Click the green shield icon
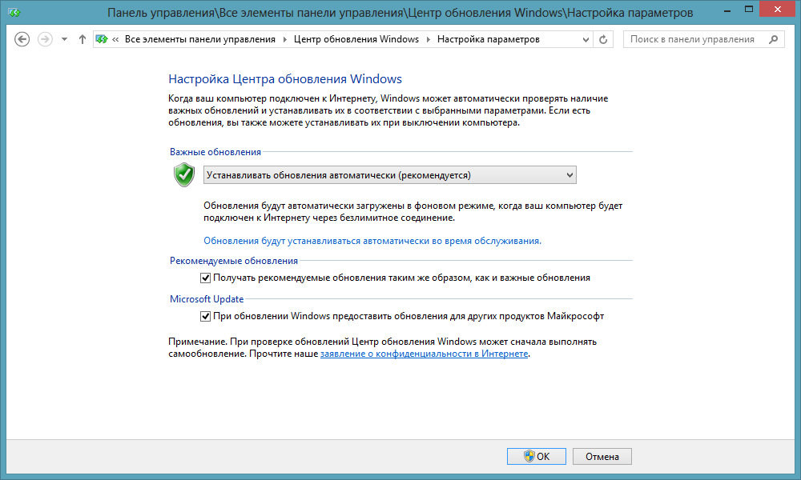801x480 pixels. pyautogui.click(x=184, y=175)
